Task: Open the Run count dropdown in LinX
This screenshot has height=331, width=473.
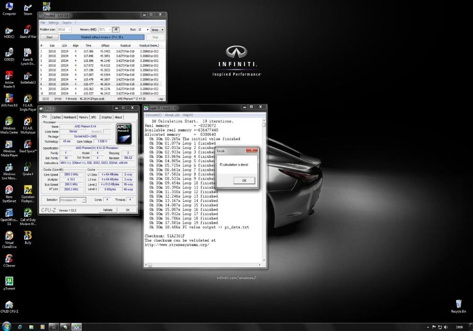Action: click(148, 29)
